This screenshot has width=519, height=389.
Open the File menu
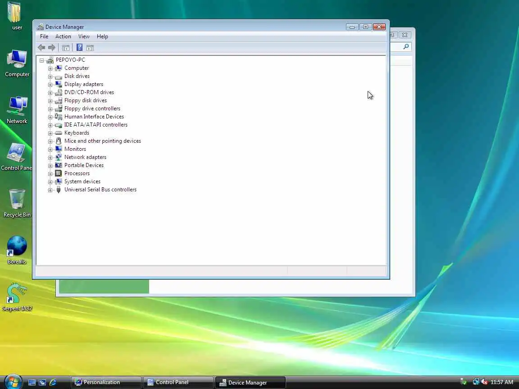point(44,36)
